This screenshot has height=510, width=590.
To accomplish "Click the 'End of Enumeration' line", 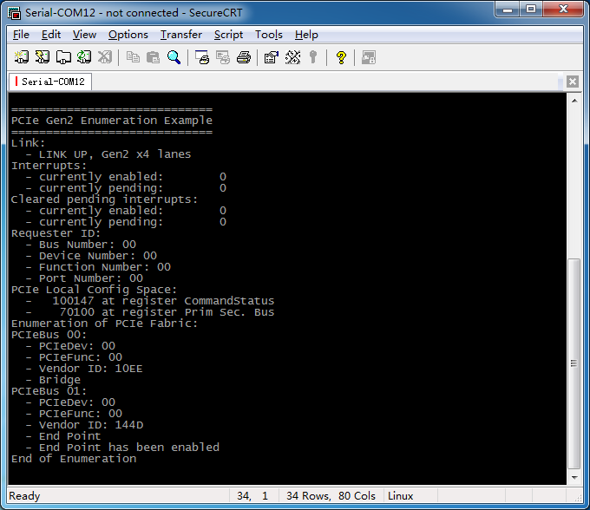I will pyautogui.click(x=74, y=459).
